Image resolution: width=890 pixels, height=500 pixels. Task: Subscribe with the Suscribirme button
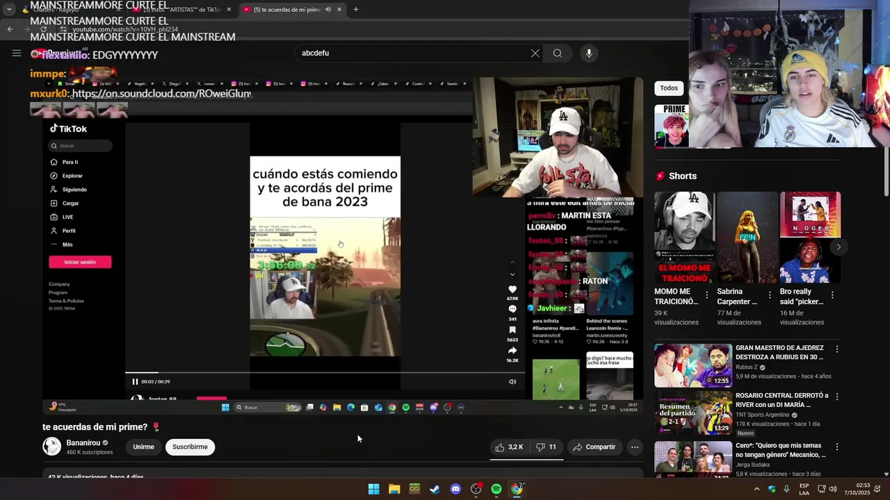click(x=190, y=447)
